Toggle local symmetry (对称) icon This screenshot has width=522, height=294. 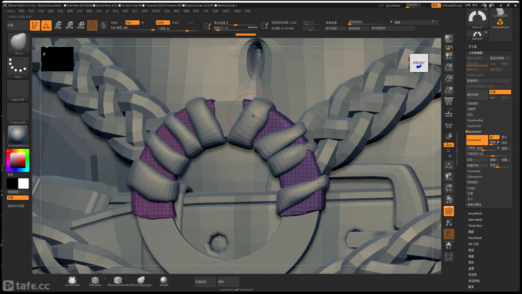coord(449,125)
